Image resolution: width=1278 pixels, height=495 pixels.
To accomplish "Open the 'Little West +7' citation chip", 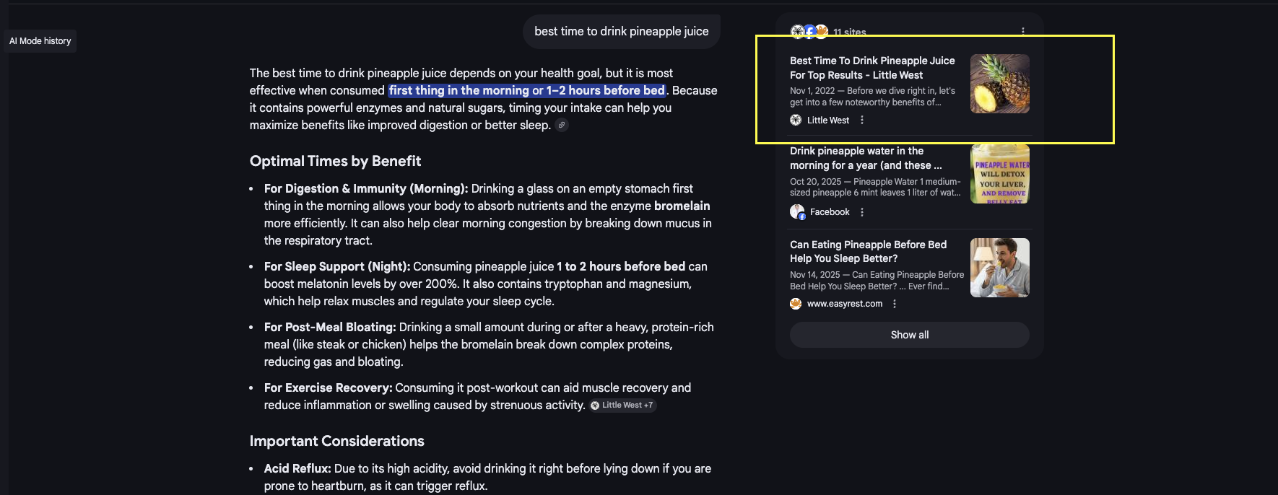I will click(622, 406).
